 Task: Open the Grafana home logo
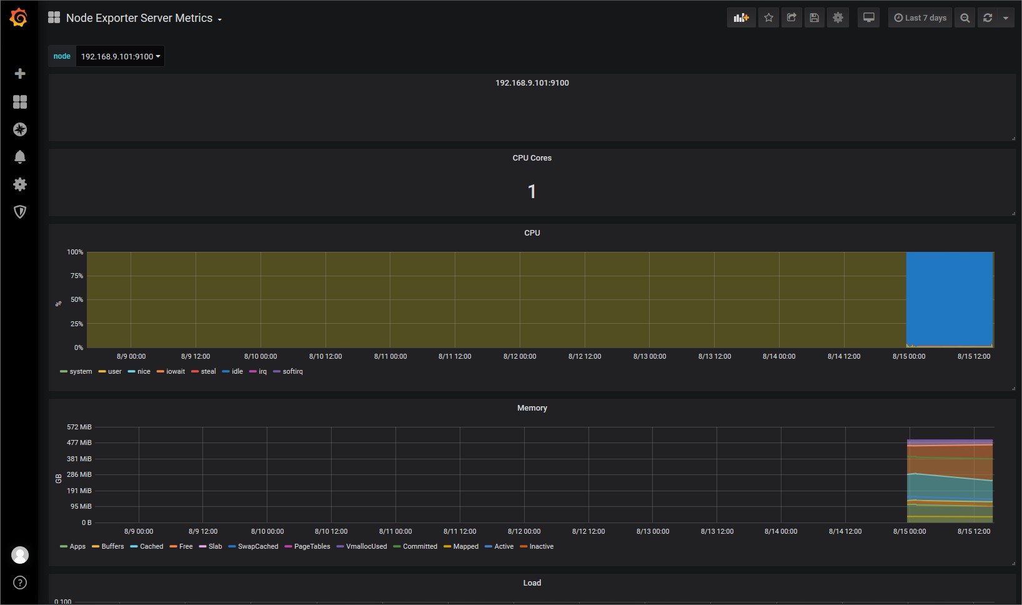(x=19, y=17)
